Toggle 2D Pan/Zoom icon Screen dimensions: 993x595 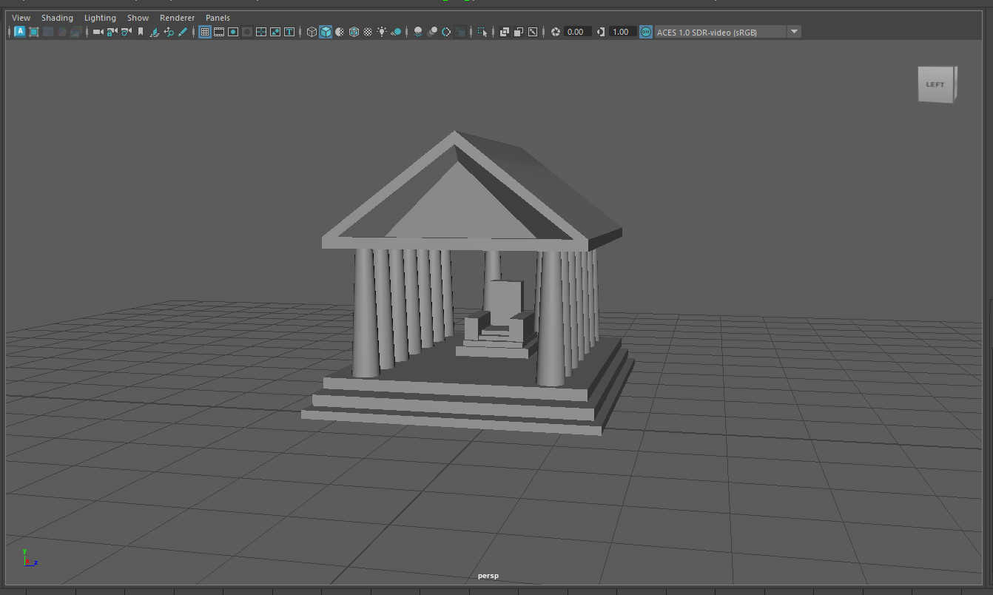pyautogui.click(x=169, y=32)
